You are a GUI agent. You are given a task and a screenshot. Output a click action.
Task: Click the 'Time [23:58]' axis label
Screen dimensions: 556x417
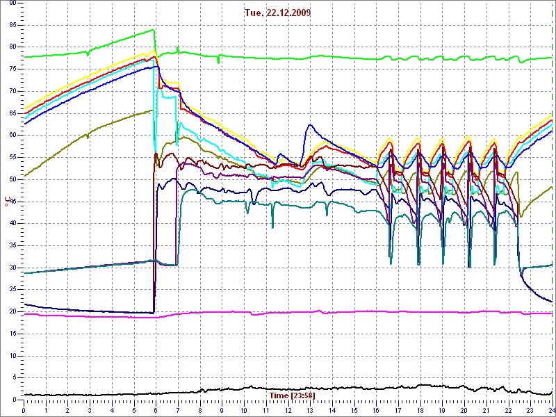pyautogui.click(x=293, y=395)
